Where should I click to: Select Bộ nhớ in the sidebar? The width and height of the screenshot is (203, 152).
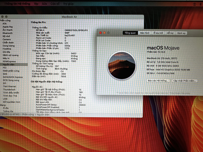(6, 36)
